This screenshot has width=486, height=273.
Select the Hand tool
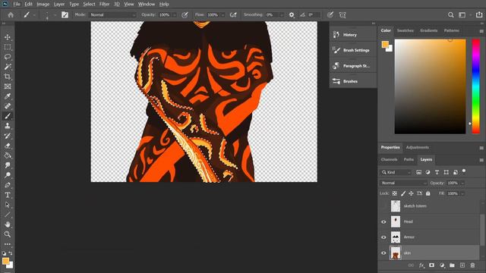[8, 224]
